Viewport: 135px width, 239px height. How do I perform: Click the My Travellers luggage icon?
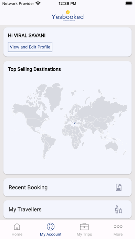click(118, 209)
